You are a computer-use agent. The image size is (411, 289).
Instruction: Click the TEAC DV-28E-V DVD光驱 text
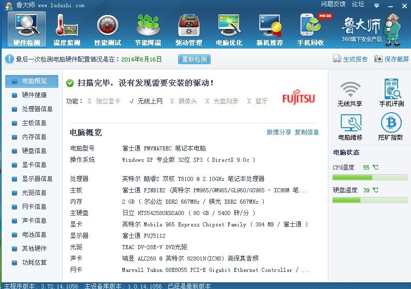[x=155, y=247]
